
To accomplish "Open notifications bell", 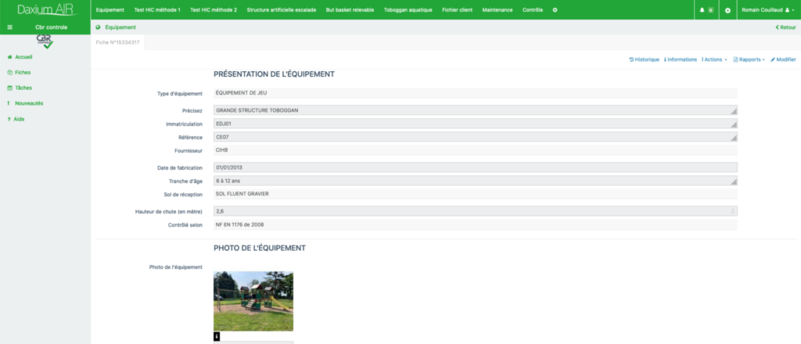I will pos(706,10).
